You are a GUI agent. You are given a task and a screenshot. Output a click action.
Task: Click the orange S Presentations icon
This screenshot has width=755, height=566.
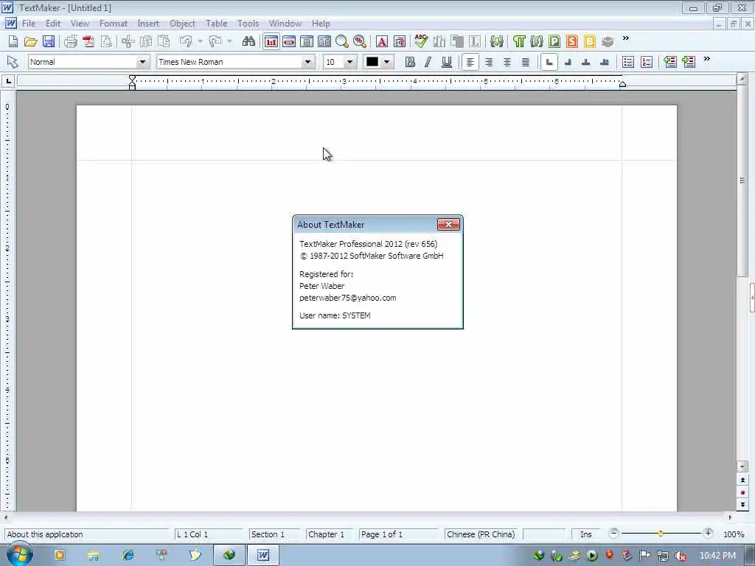pyautogui.click(x=572, y=42)
